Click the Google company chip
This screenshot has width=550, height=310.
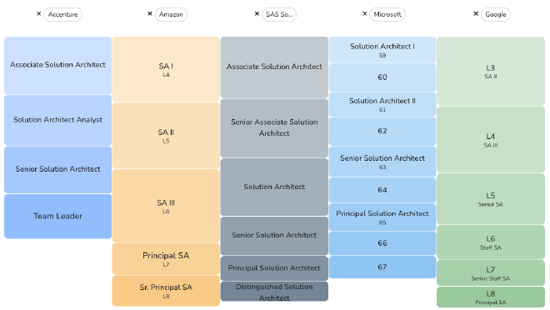click(496, 14)
